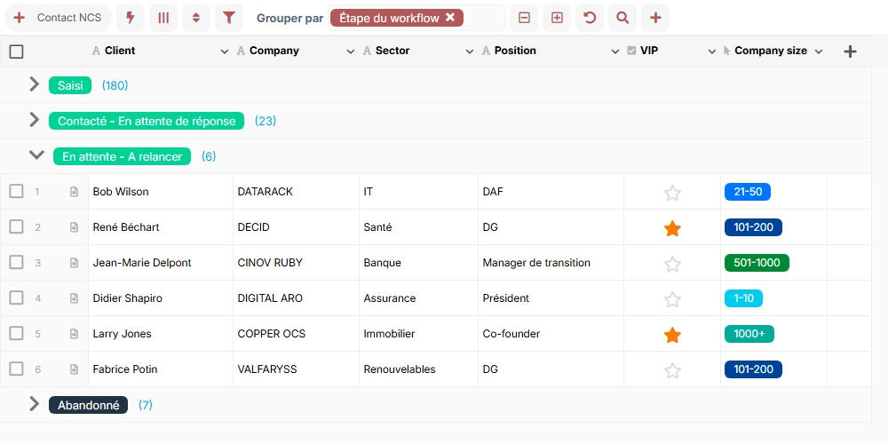Click the Abandonné status badge

tap(88, 405)
